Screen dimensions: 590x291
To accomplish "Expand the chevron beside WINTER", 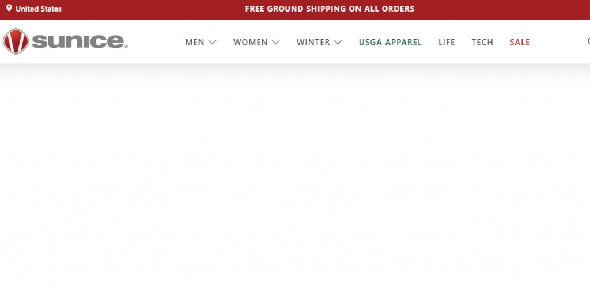I will pos(338,42).
